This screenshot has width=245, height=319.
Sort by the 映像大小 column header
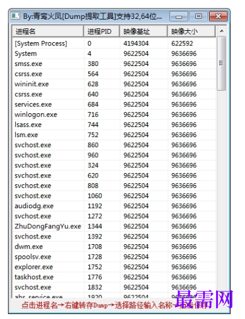(x=191, y=31)
